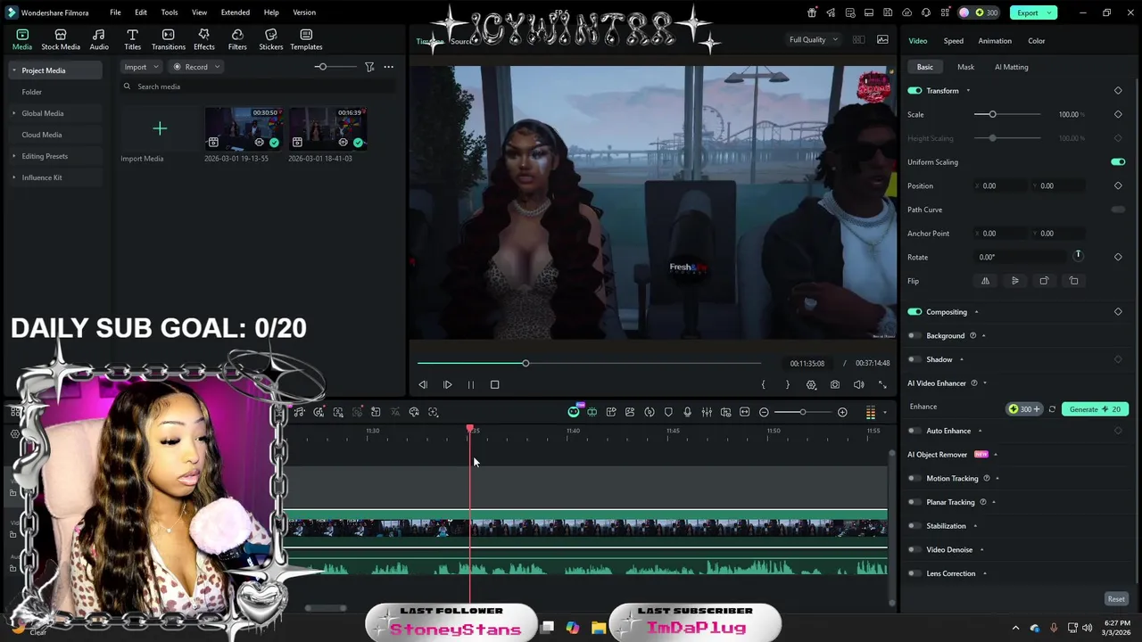Open preview volume control
1142x642 pixels.
coord(858,384)
